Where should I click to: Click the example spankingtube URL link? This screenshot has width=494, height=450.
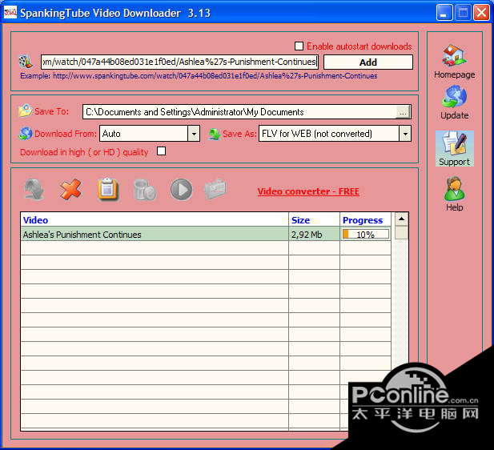[215, 75]
